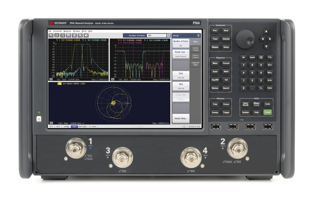This screenshot has height=213, width=310.
Task: Click the Start 1.845 GHz button
Action: pos(181,76)
